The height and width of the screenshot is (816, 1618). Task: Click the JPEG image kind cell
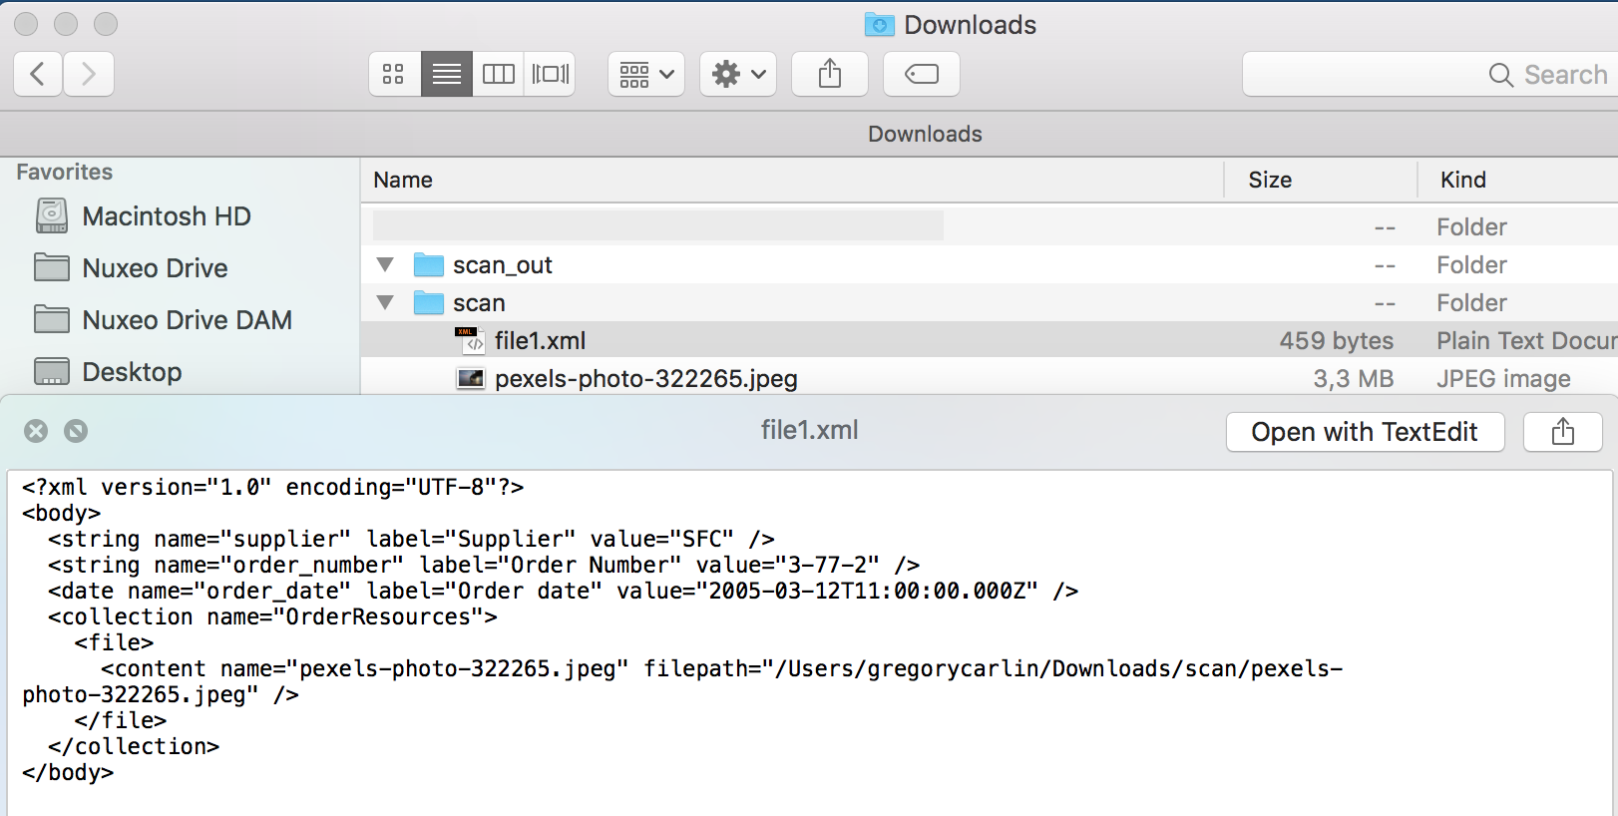click(1503, 378)
